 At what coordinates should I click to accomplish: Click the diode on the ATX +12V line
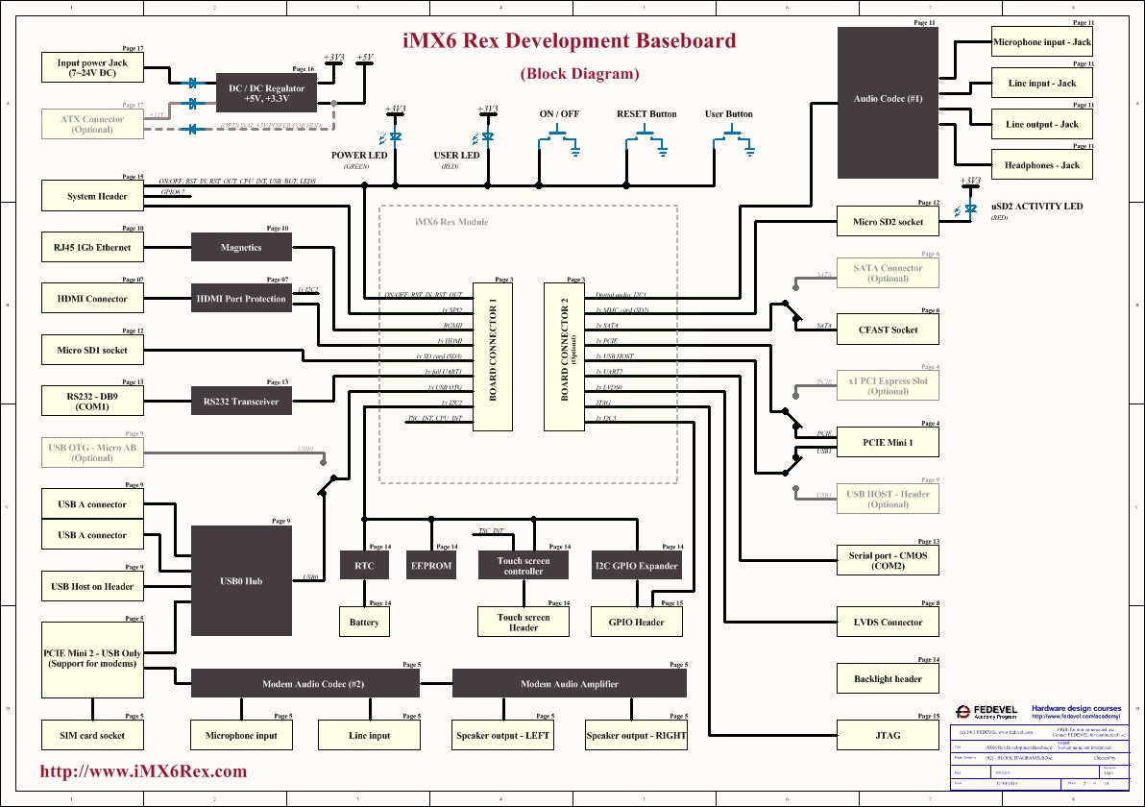(x=192, y=104)
